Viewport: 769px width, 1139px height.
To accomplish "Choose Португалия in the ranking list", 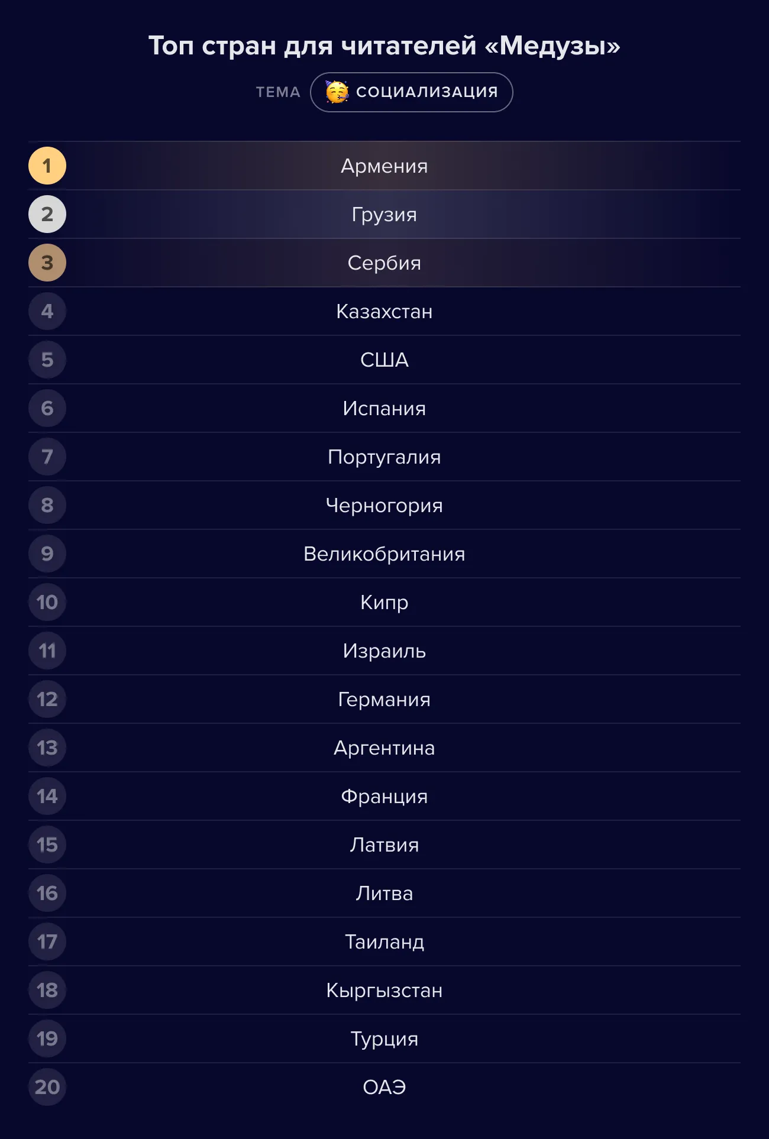I will (x=384, y=457).
